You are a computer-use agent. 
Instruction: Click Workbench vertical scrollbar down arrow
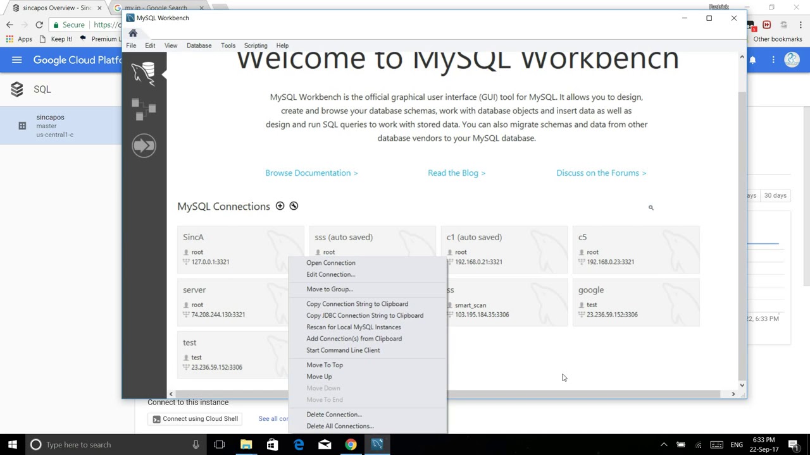(742, 385)
